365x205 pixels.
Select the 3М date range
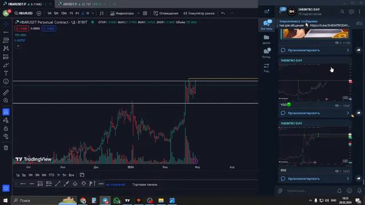pos(37,175)
